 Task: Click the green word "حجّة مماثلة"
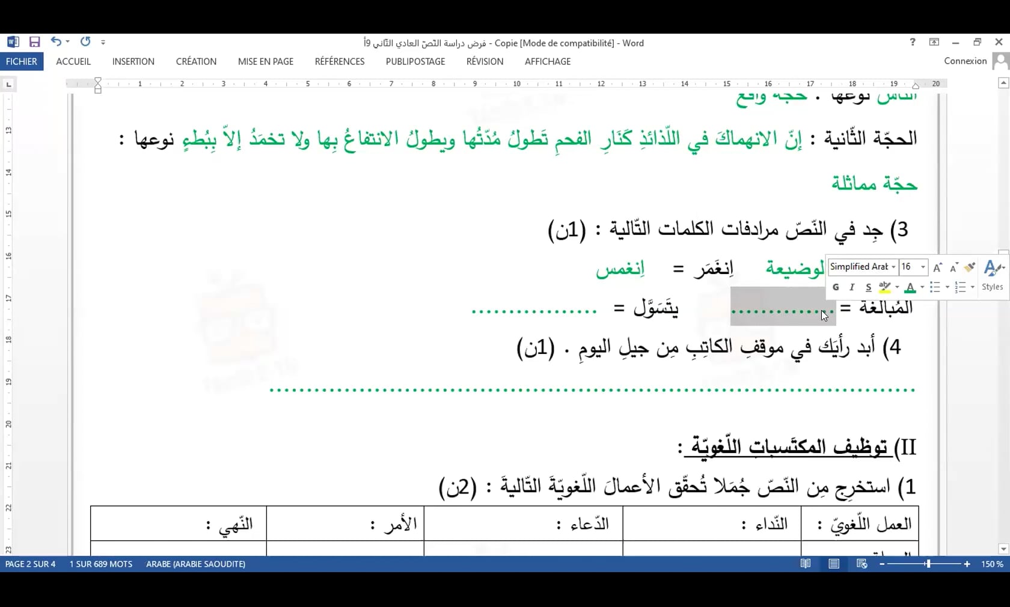pos(874,183)
